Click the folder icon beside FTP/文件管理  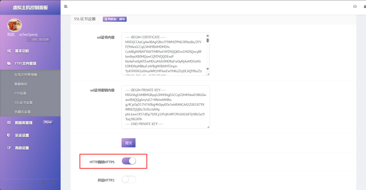click(9, 64)
